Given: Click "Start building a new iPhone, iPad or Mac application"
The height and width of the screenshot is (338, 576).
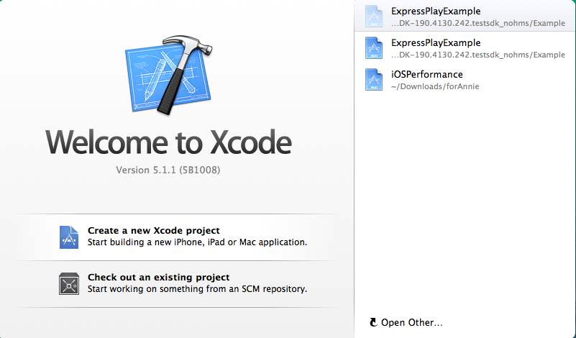Looking at the screenshot, I should pos(197,242).
